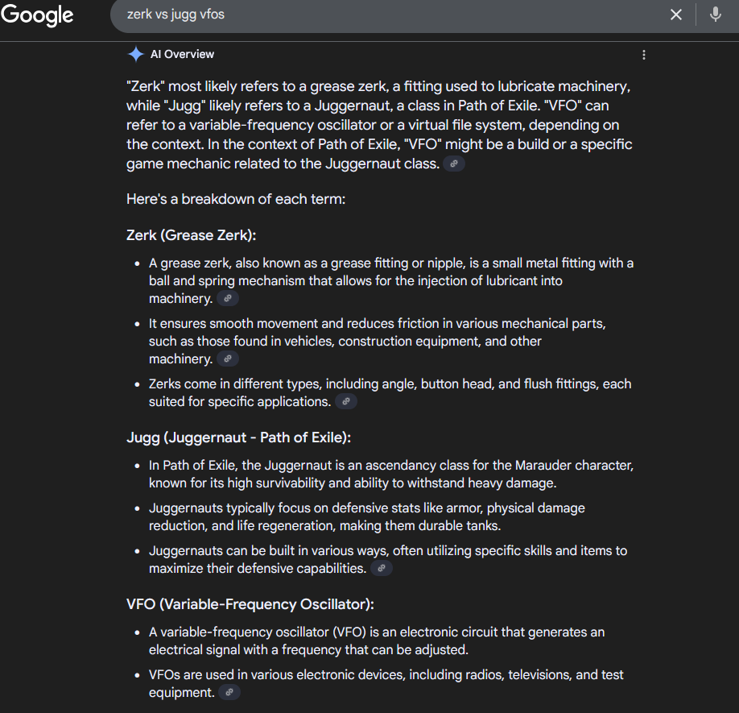Click the bullet starting 'Juggernauts can be built'
Image resolution: width=739 pixels, height=713 pixels.
388,559
